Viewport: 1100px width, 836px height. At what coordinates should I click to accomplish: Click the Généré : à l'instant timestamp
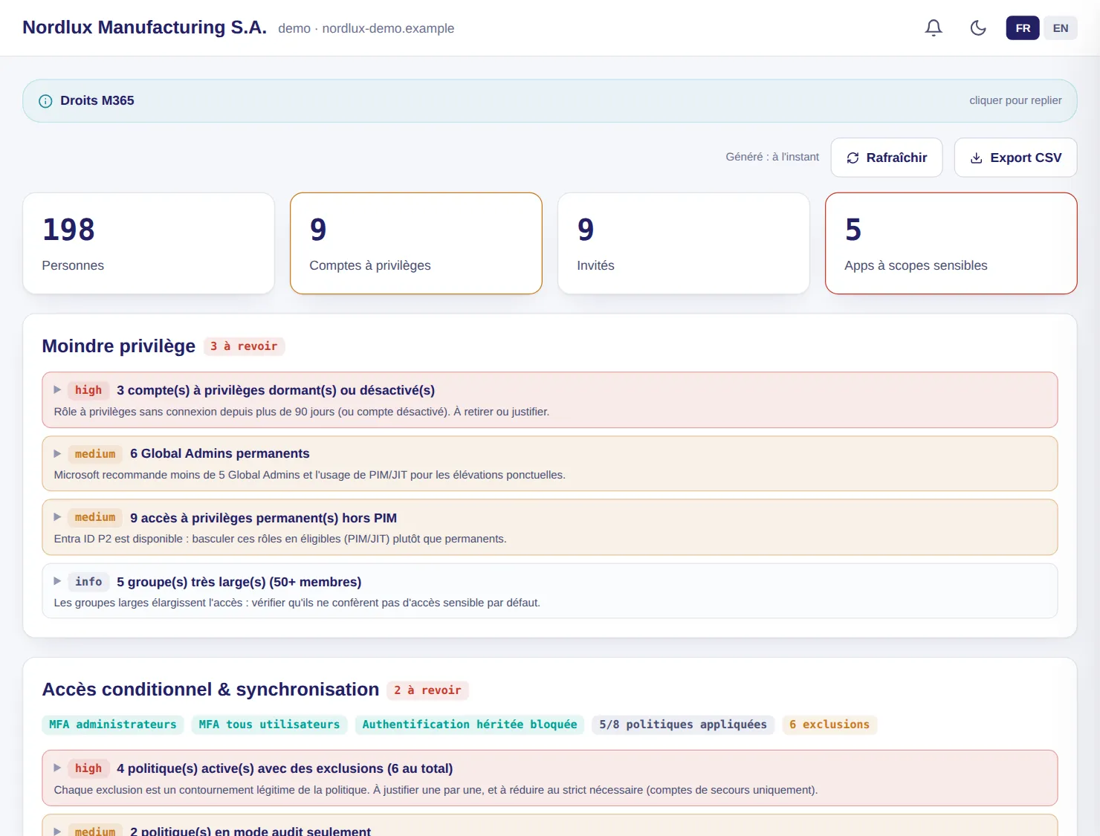click(x=772, y=157)
